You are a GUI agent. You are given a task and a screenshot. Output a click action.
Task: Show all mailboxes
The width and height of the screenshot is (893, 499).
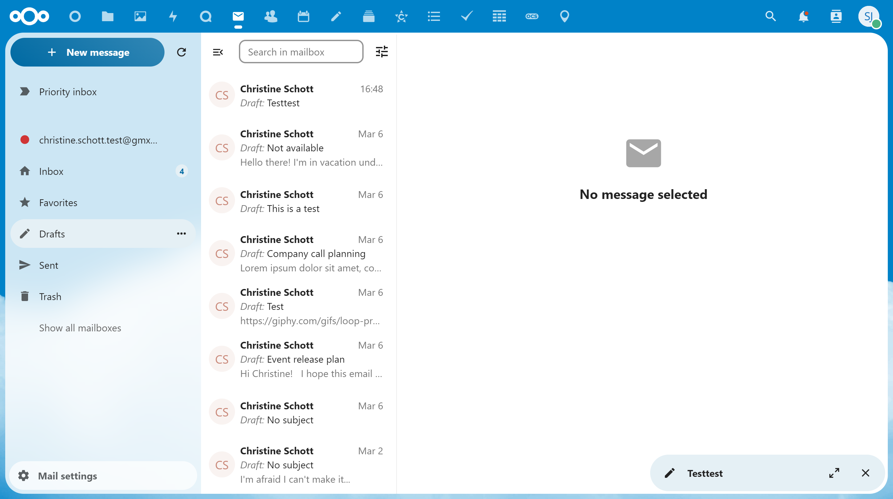coord(80,328)
